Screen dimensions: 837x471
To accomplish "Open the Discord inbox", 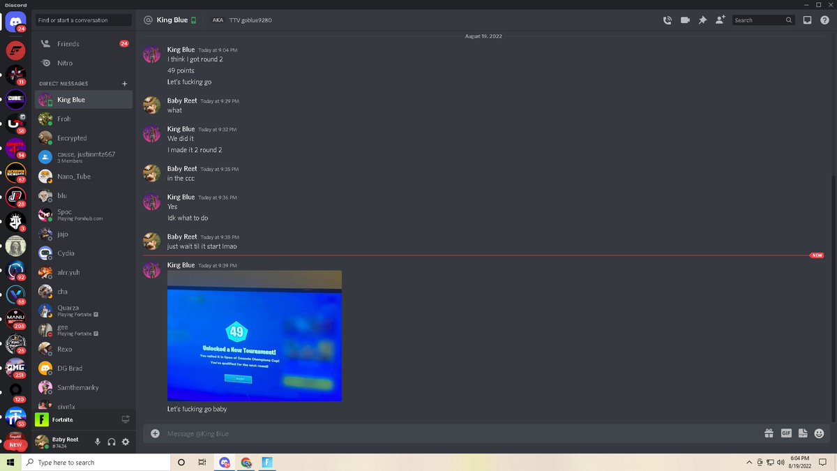I will pyautogui.click(x=807, y=20).
